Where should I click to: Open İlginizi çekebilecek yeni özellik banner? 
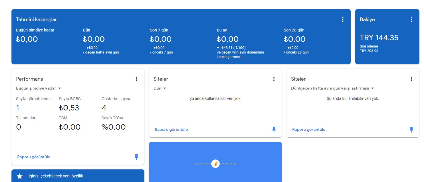coord(78,176)
